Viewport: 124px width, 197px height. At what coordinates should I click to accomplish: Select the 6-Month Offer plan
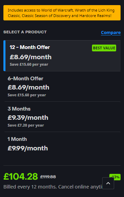coord(62,86)
